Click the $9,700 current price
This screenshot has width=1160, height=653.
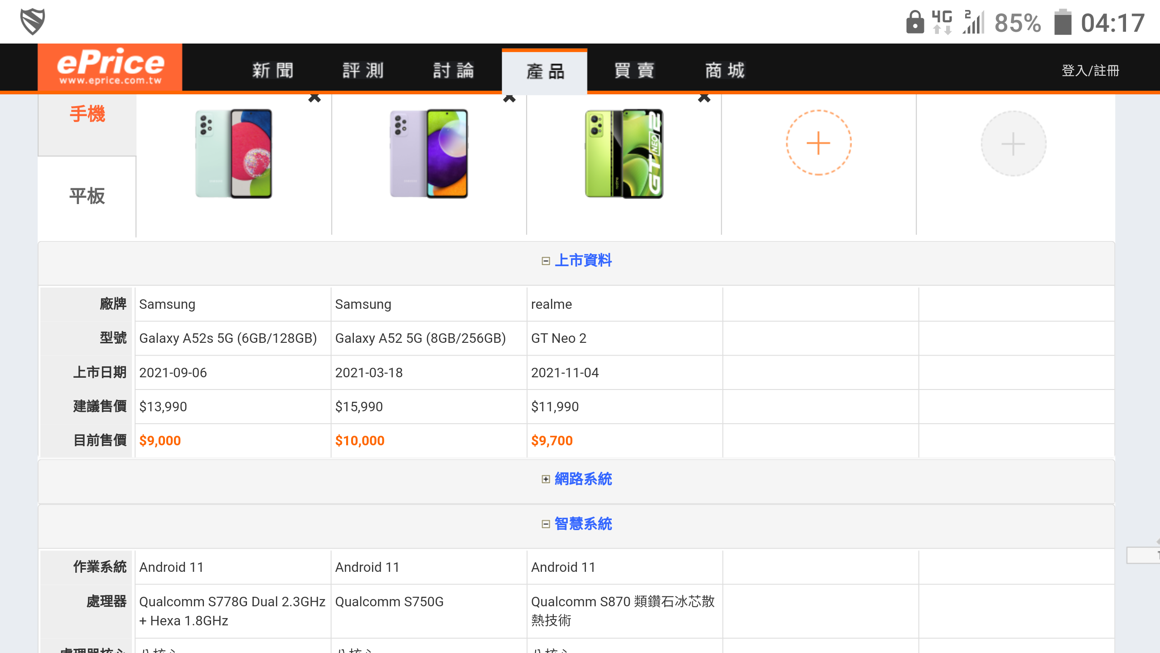click(x=552, y=440)
